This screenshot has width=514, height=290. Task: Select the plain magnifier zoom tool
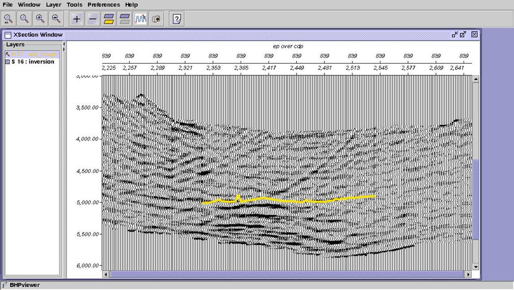25,19
